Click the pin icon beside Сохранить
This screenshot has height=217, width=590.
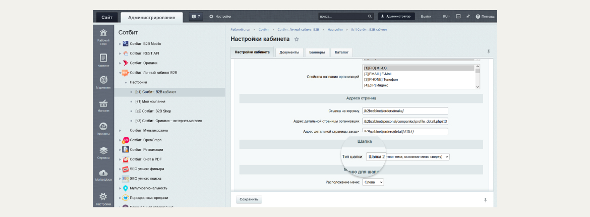(x=486, y=200)
